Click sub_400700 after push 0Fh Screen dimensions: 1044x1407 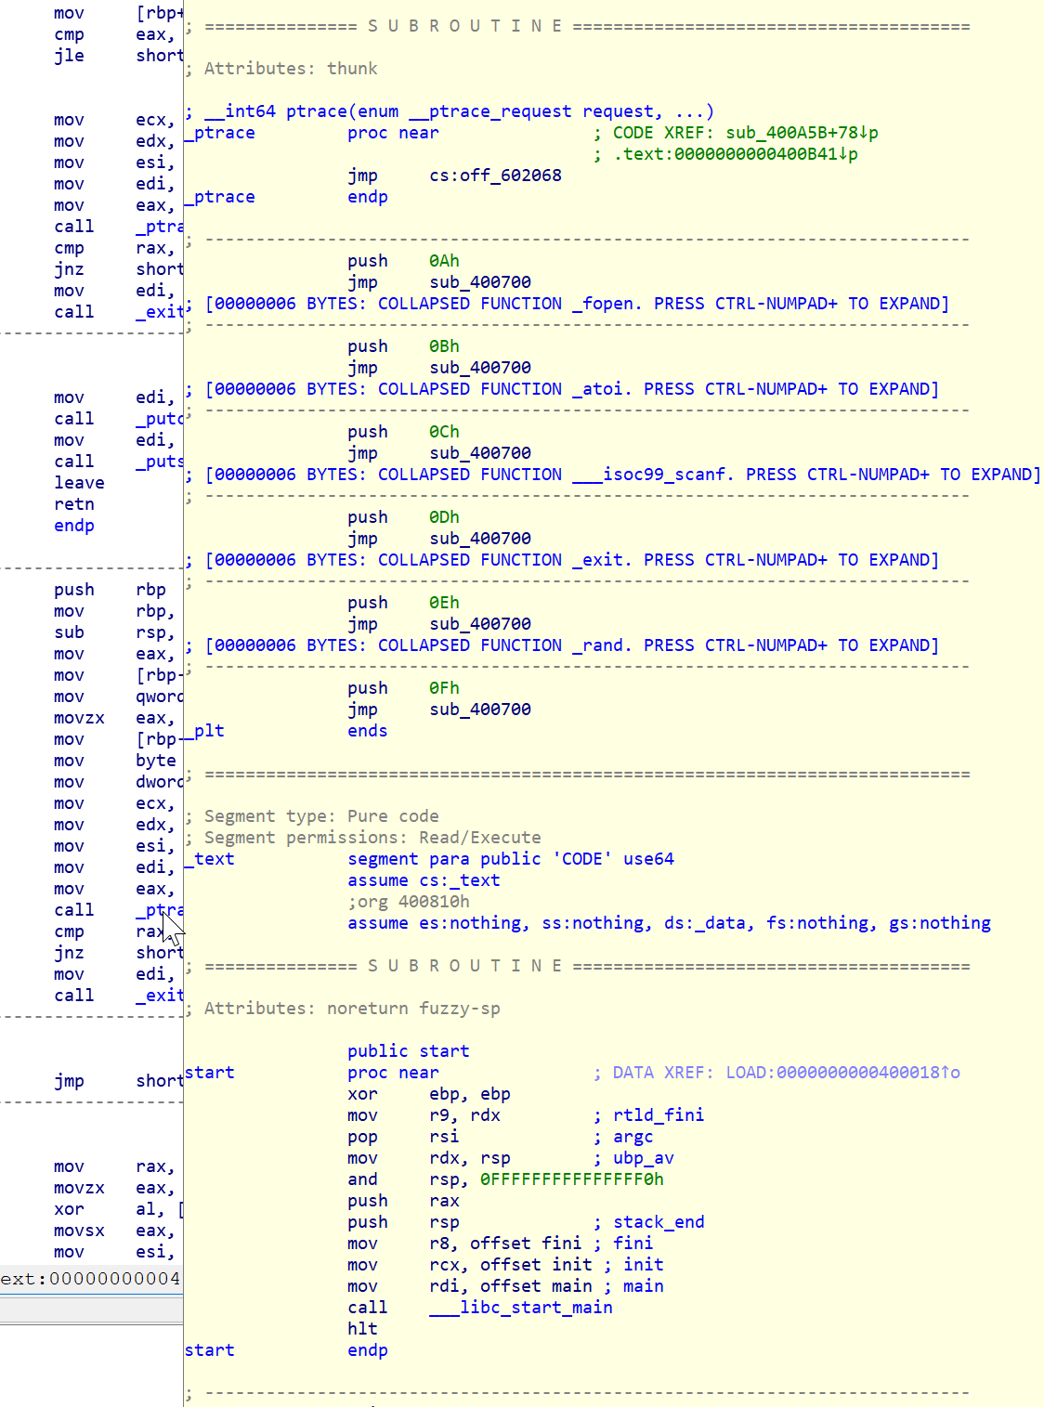[x=480, y=710]
